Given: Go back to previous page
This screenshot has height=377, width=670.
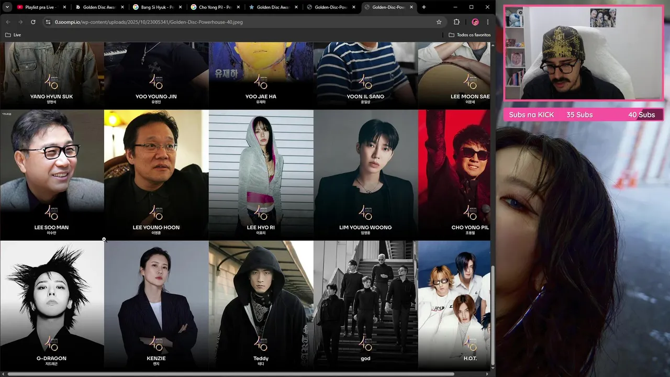Looking at the screenshot, I should click(8, 22).
